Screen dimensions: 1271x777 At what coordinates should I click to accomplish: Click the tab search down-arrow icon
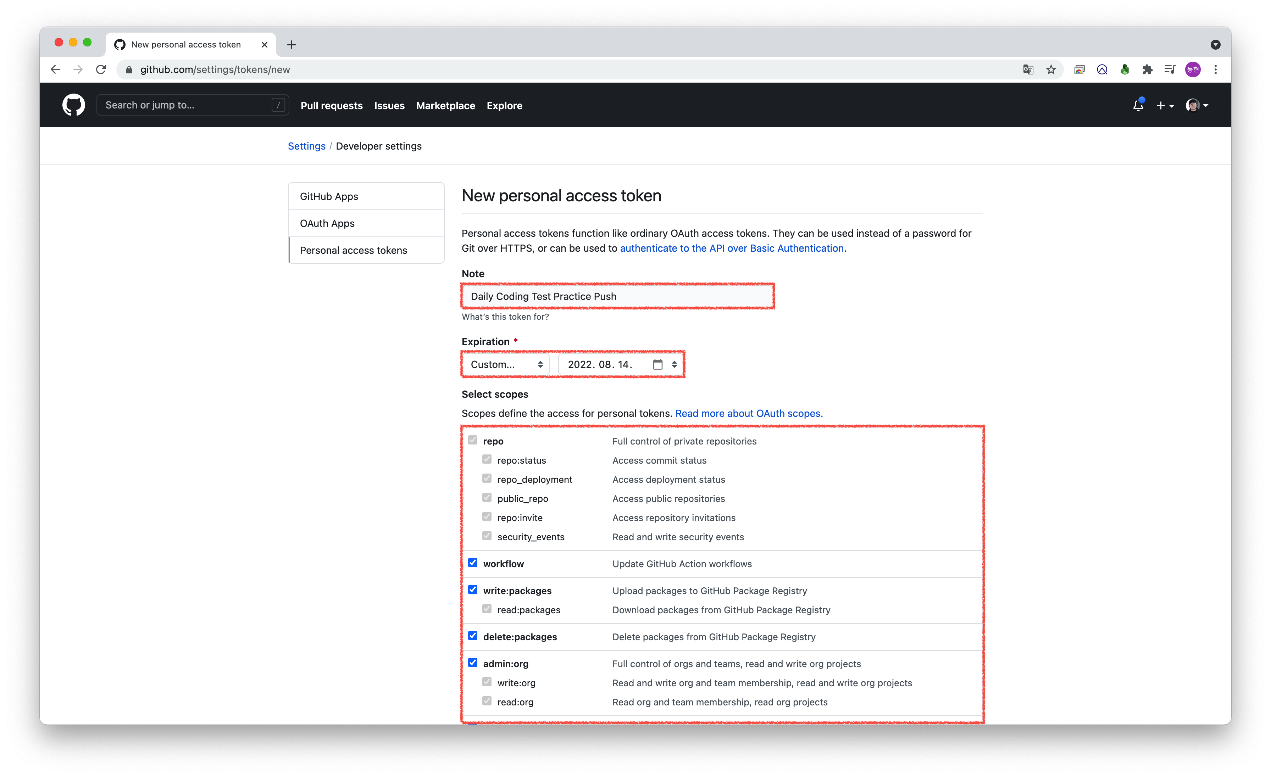(1215, 45)
